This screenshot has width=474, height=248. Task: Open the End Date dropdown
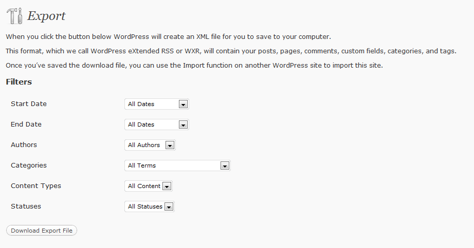click(x=157, y=125)
